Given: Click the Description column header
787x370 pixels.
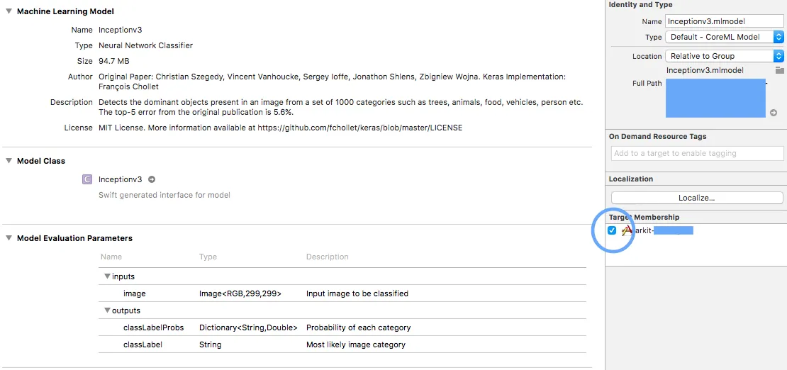Looking at the screenshot, I should 327,257.
